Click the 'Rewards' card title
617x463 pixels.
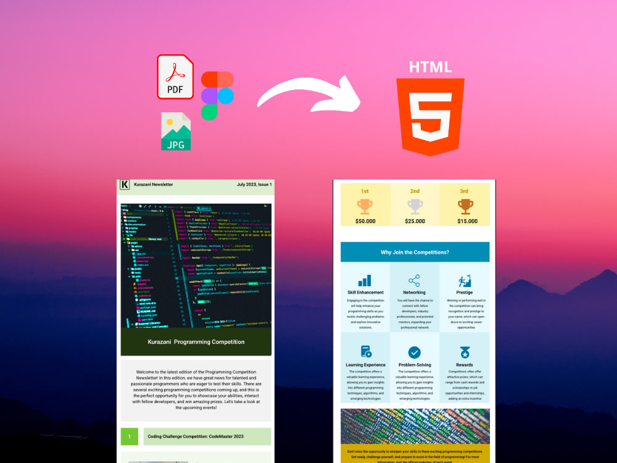coord(465,365)
